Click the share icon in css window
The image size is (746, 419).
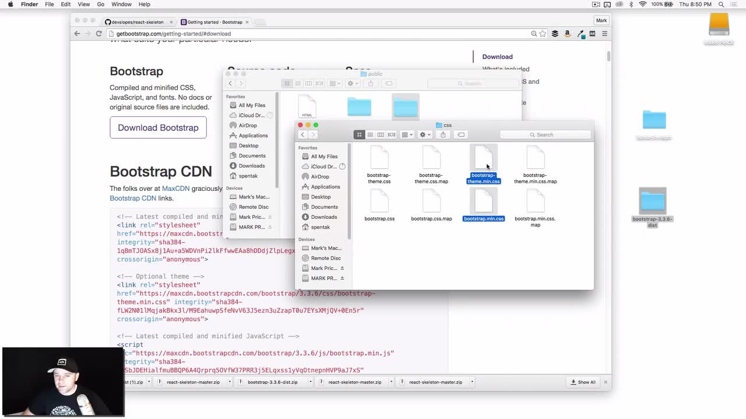pyautogui.click(x=443, y=134)
